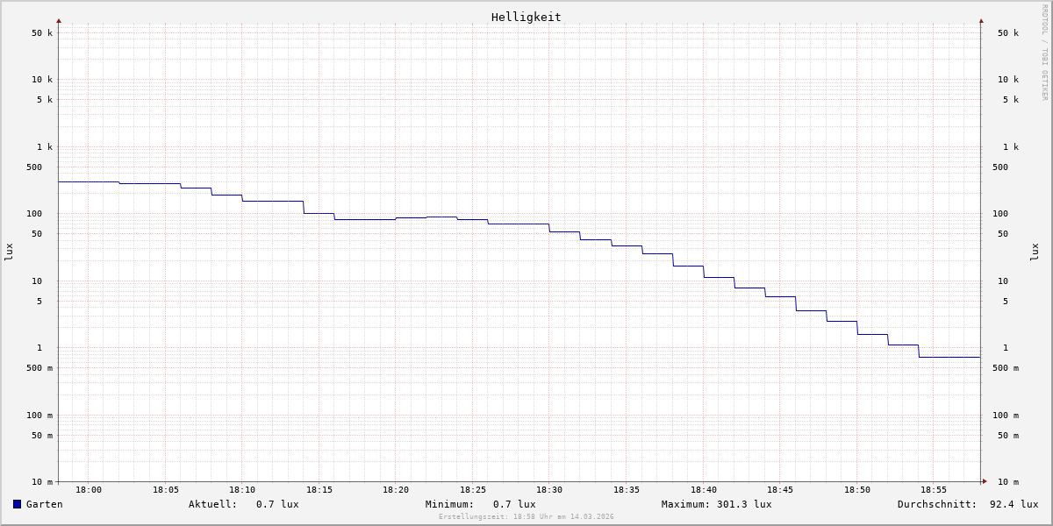Screen dimensions: 1053x526
Task: Click the right axis 50 m label
Action: coord(1008,436)
